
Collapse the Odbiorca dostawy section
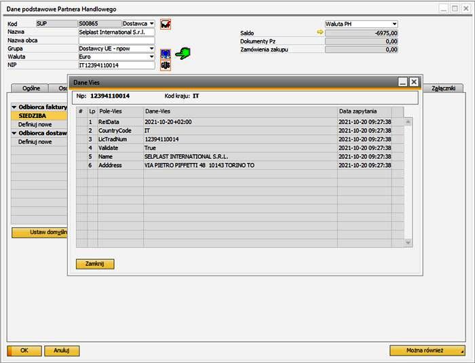[x=14, y=133]
